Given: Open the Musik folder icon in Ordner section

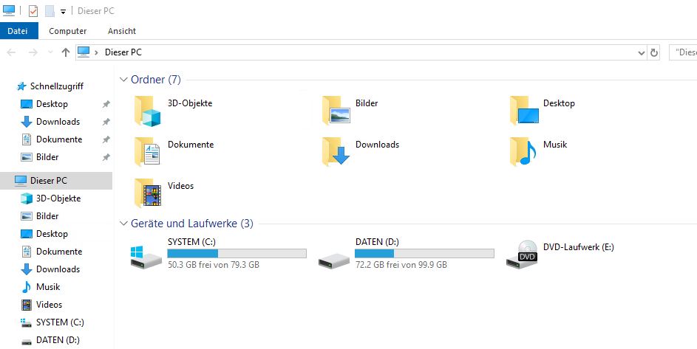Looking at the screenshot, I should click(x=523, y=151).
